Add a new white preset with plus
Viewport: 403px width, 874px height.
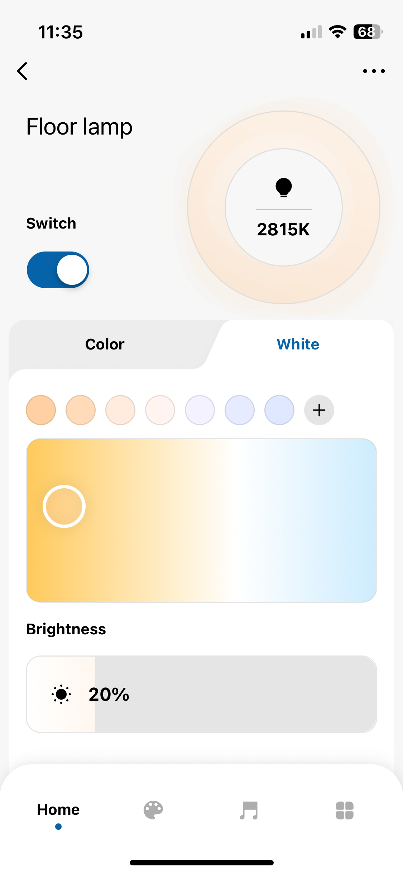(319, 410)
